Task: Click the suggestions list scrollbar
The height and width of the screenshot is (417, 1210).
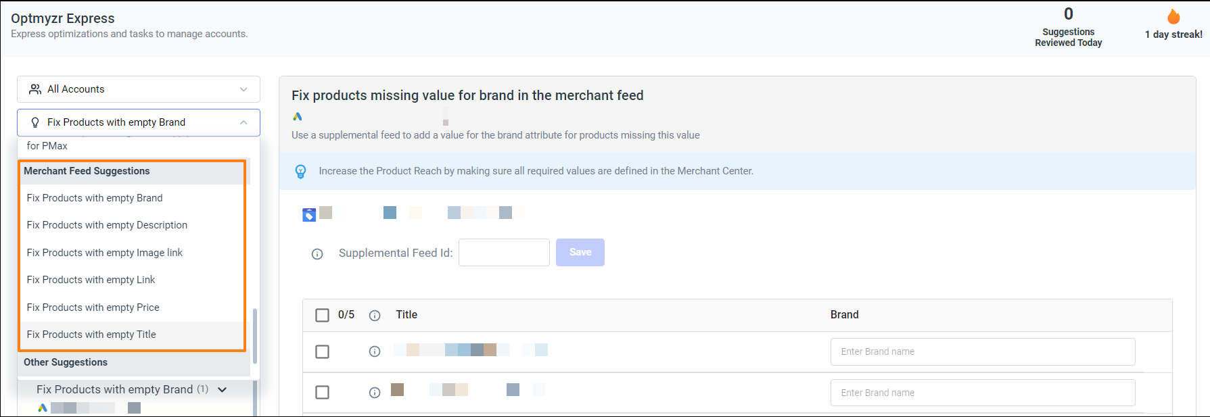Action: click(255, 336)
